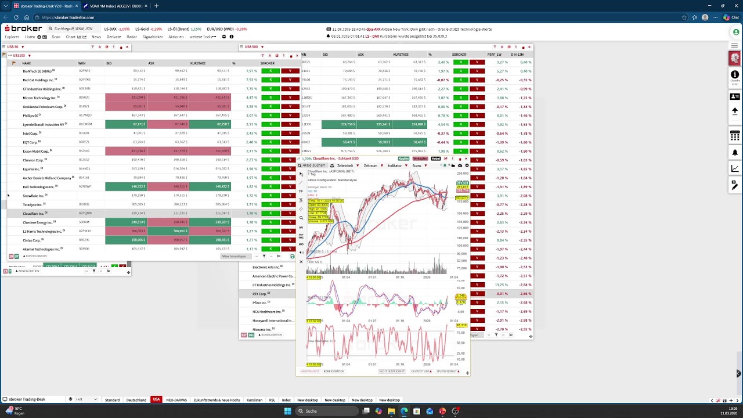The image size is (743, 418).
Task: Open the settings gear in the sbroker menu
Action: point(224,37)
